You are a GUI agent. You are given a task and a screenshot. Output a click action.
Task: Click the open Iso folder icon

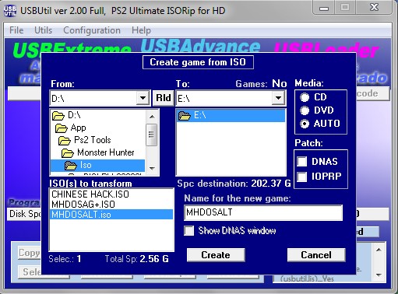(x=71, y=166)
